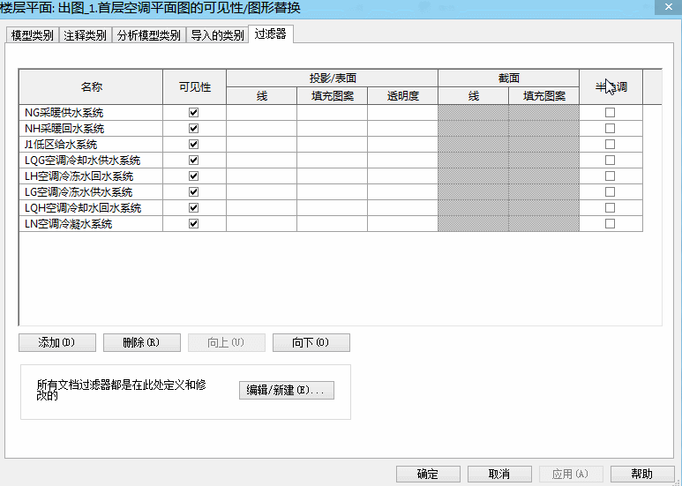Click the 透明度 column header
Screen dimensions: 682x486
pos(403,95)
